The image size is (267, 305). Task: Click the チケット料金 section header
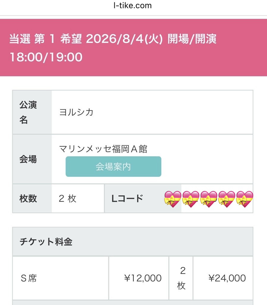(46, 242)
